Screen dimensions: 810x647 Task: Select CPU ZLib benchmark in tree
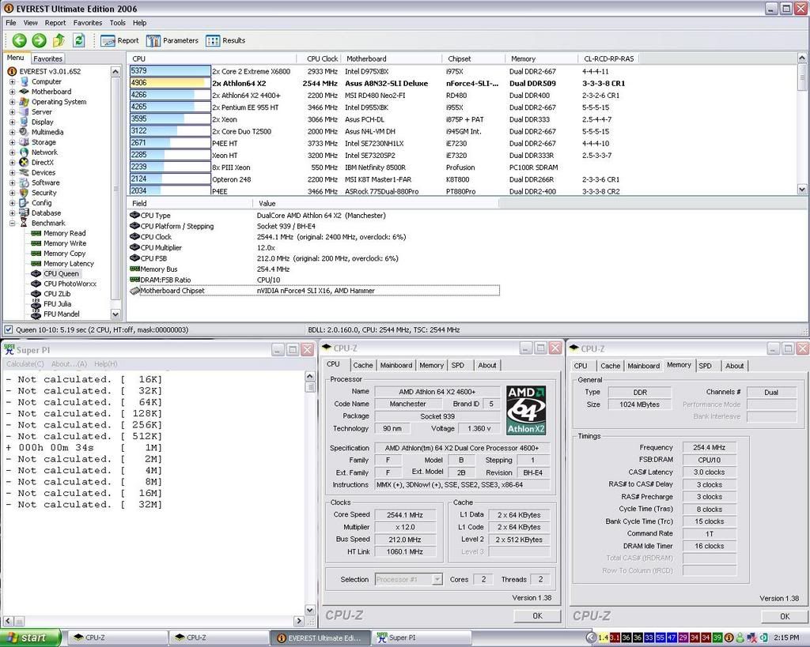click(x=57, y=294)
